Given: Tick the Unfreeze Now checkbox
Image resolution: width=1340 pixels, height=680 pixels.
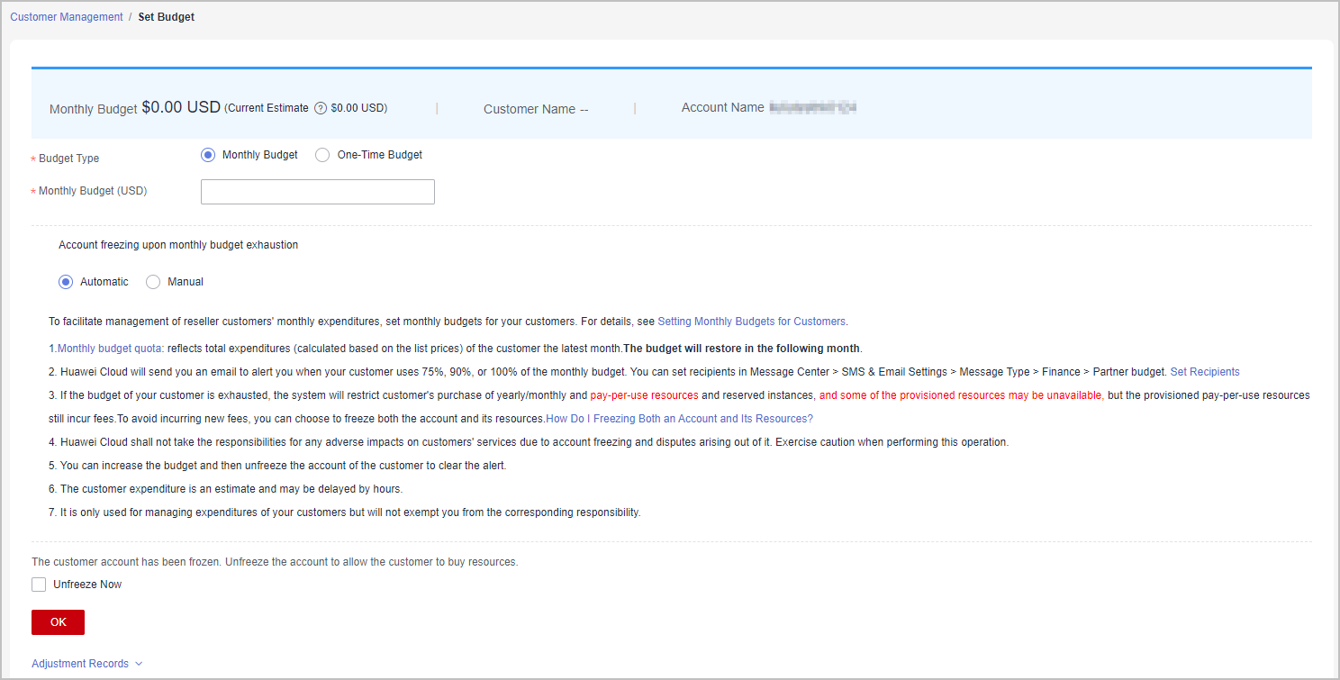Looking at the screenshot, I should (x=39, y=585).
